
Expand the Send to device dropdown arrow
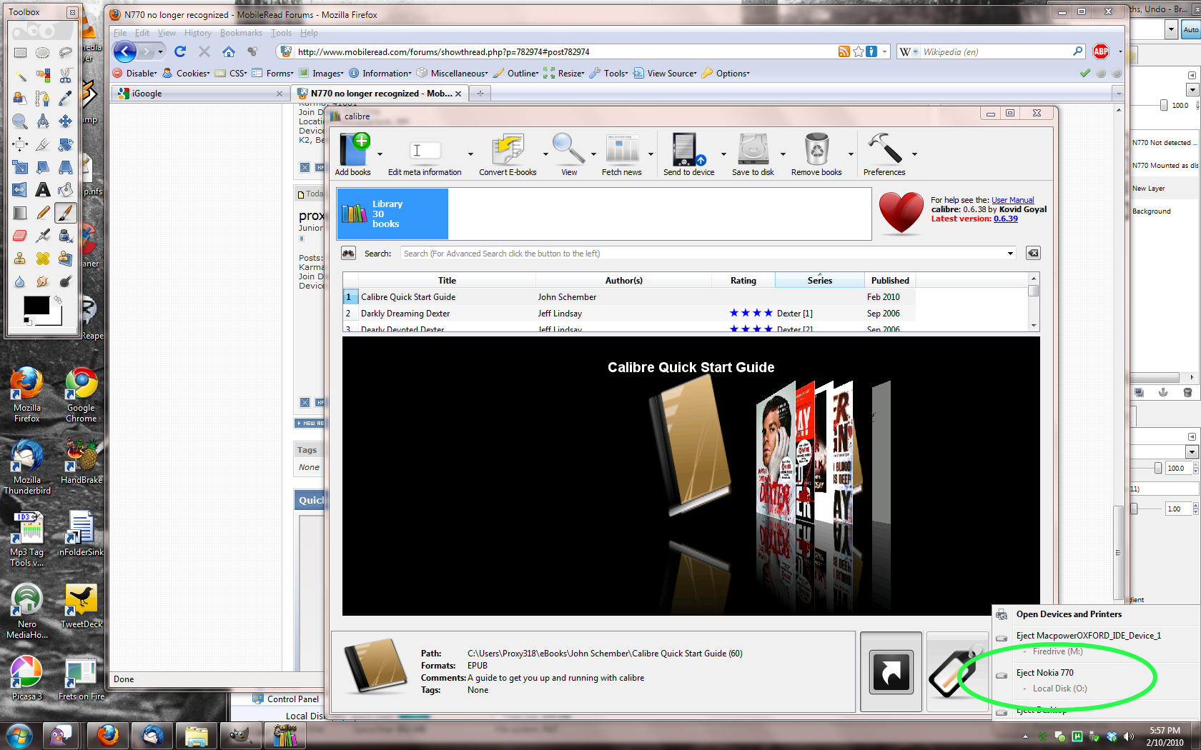pos(723,154)
